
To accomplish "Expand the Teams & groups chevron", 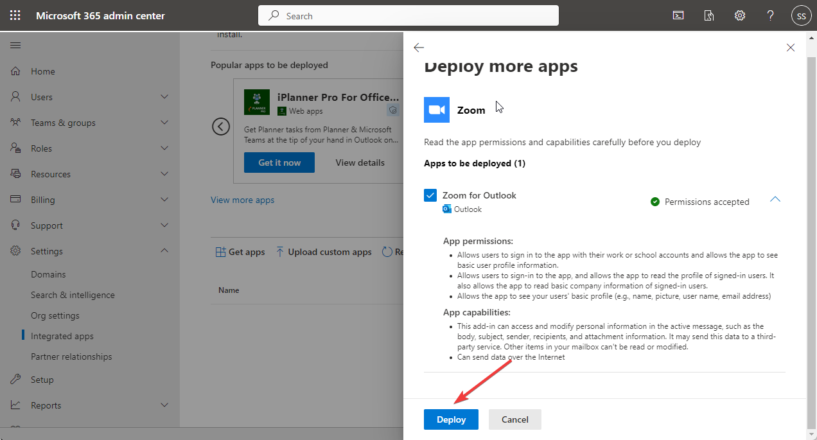I will coord(164,123).
